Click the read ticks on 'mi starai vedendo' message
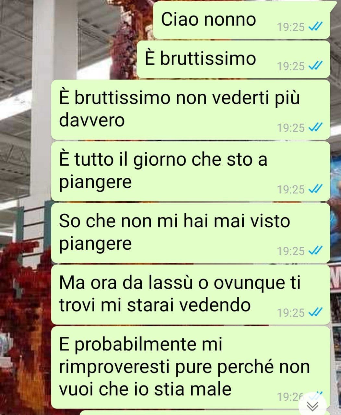Viewport: 341px width, 415px height. pos(315,313)
